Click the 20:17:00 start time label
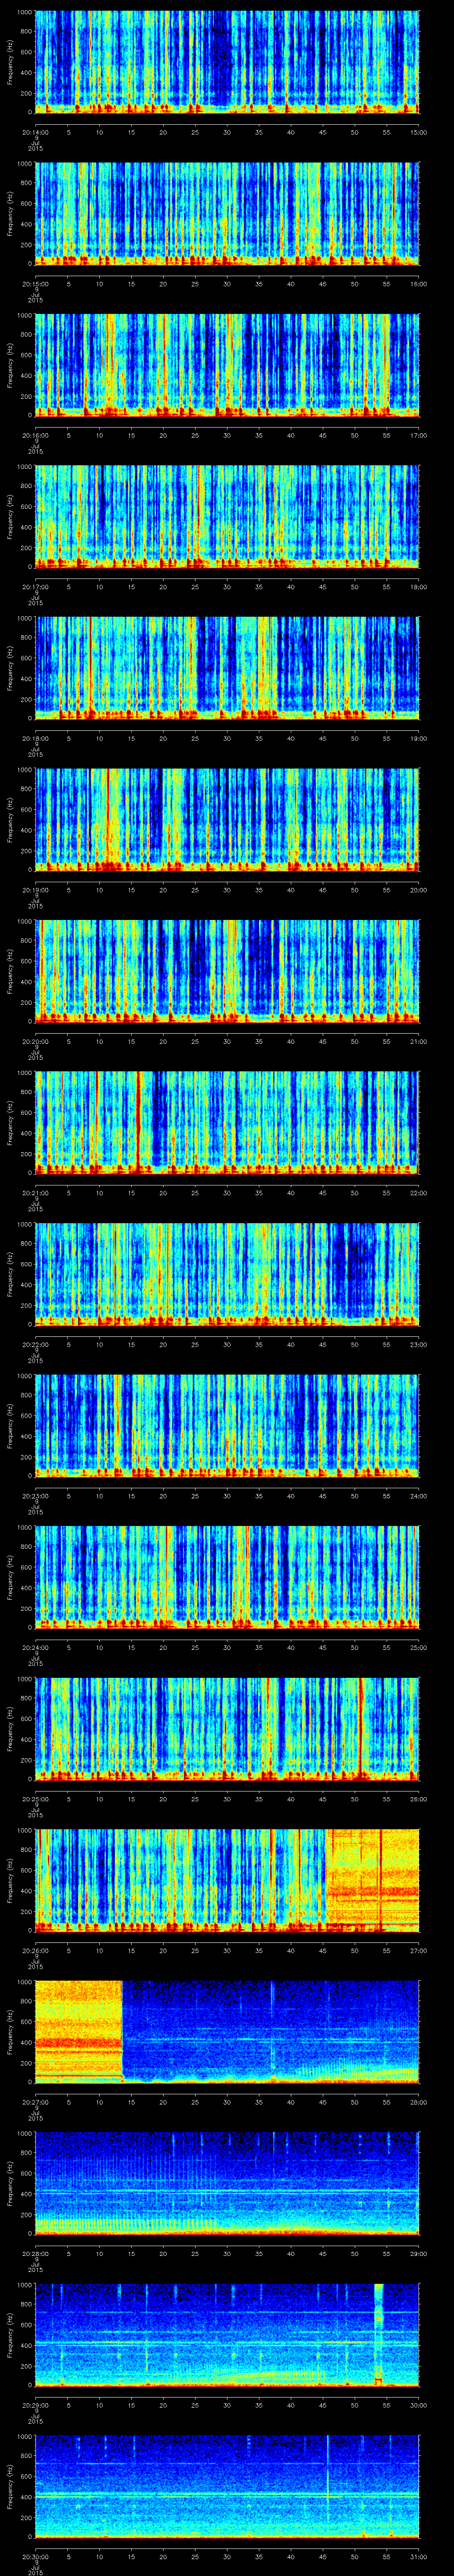 (x=36, y=586)
